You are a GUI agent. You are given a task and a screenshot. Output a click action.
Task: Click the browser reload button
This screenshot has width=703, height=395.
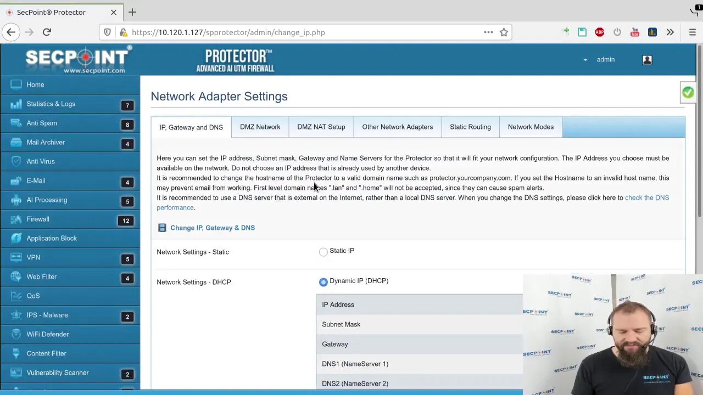click(x=47, y=32)
